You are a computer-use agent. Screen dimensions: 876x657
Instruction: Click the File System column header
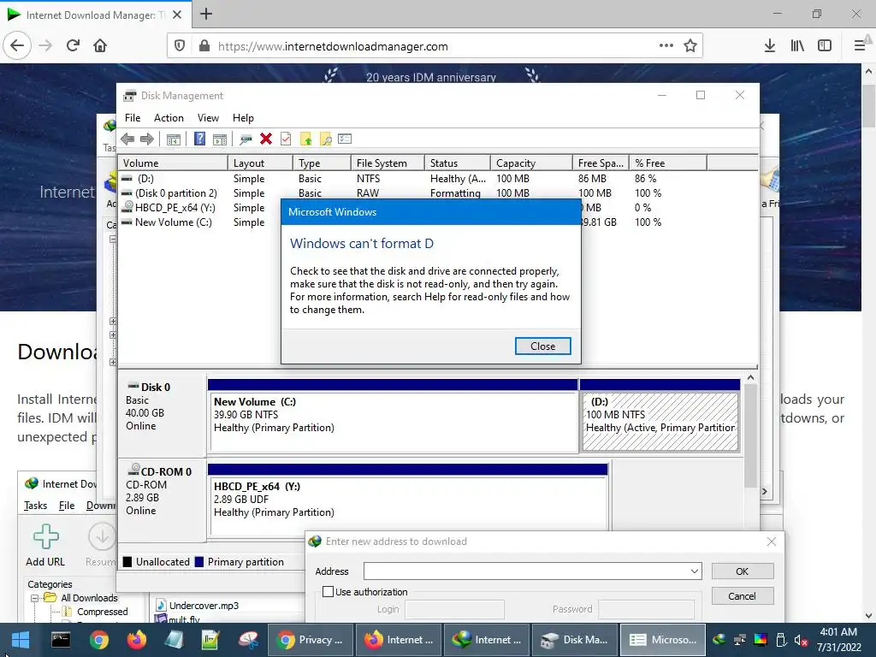388,163
